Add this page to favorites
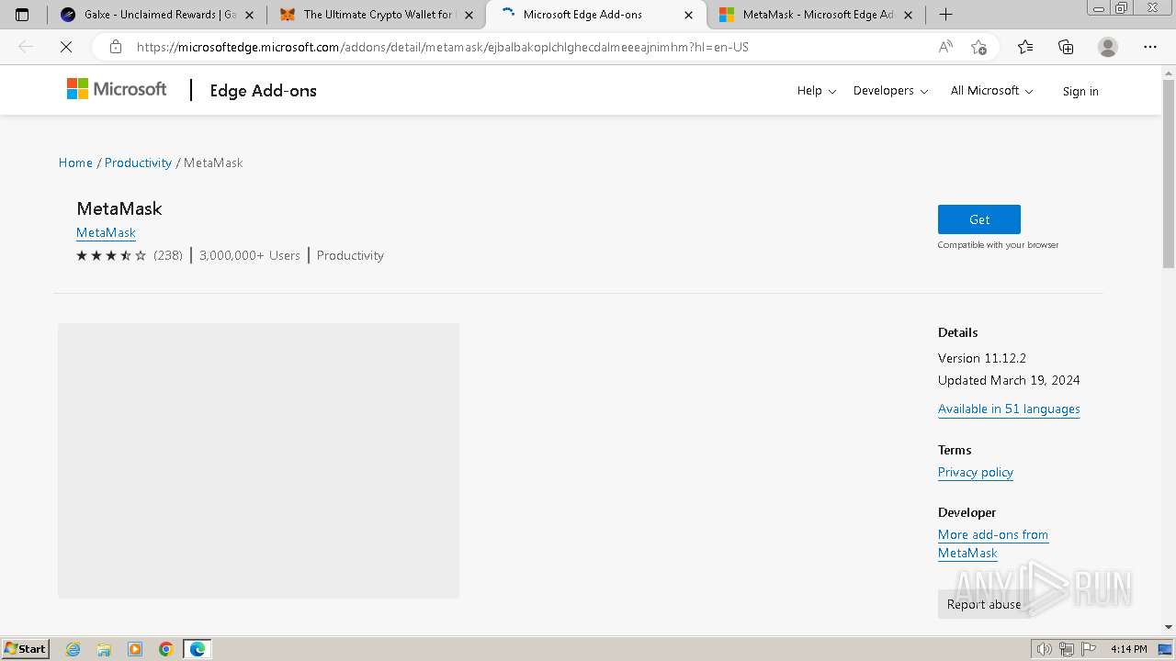The image size is (1176, 661). (978, 47)
